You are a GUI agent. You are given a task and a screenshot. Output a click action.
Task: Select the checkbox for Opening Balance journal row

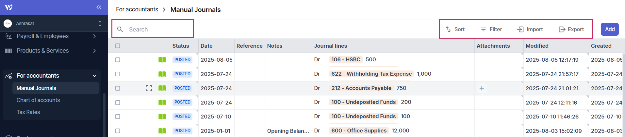pyautogui.click(x=118, y=131)
